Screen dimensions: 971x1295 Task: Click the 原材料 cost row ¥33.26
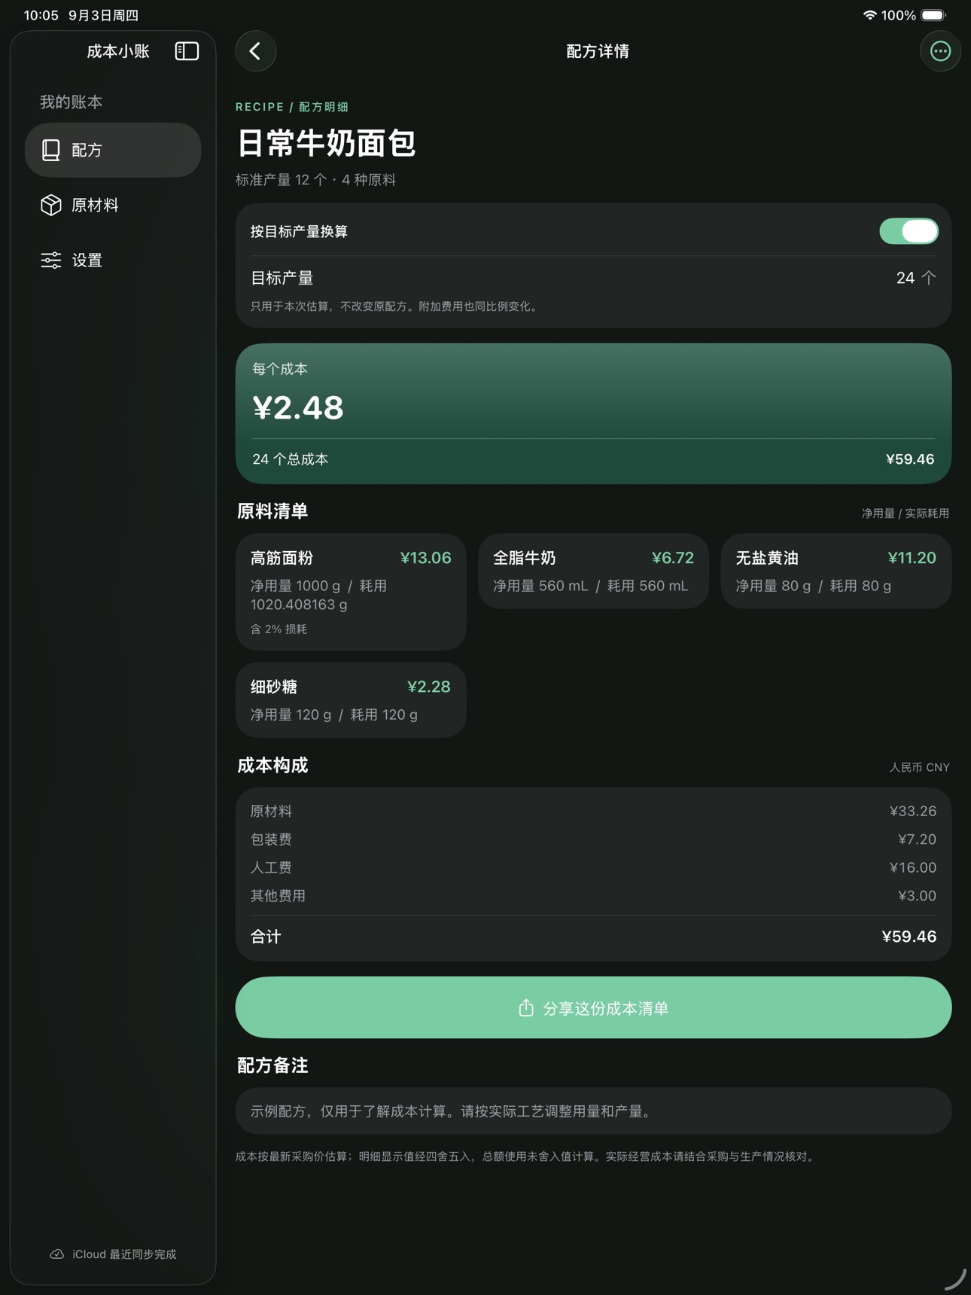[x=593, y=811]
